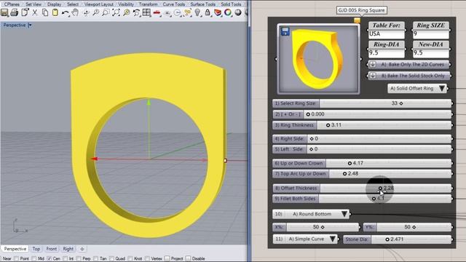
Task: Click the Undo arrow icon
Action: point(65,13)
